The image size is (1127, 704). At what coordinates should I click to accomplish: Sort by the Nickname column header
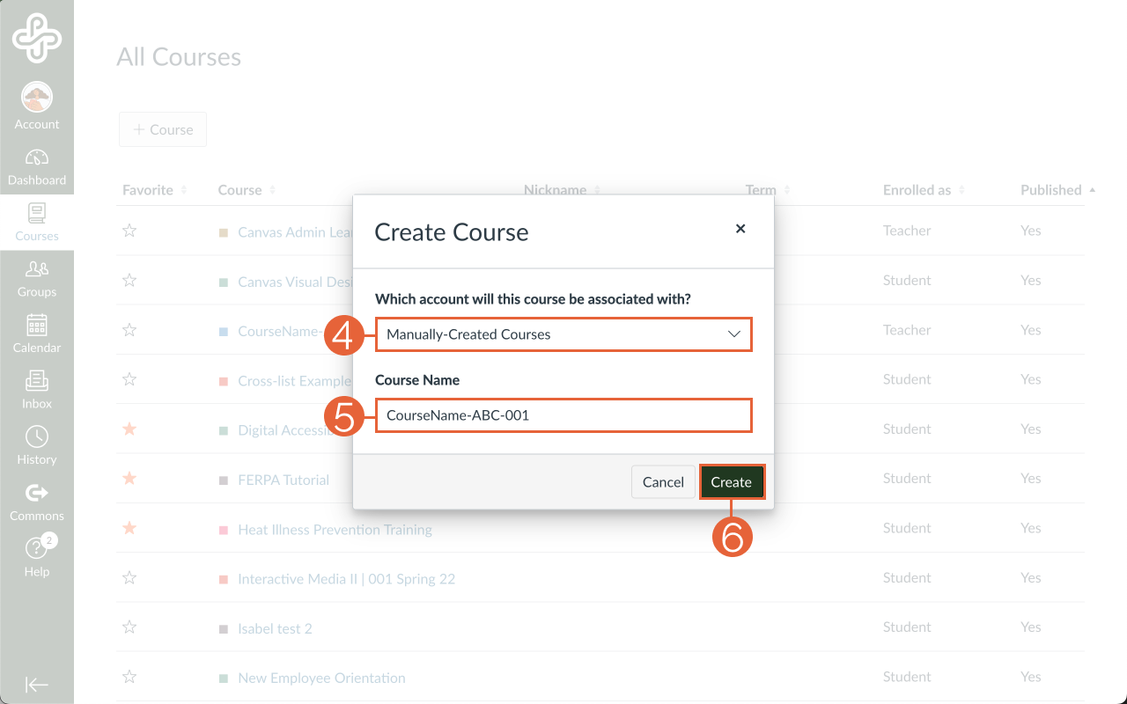562,190
